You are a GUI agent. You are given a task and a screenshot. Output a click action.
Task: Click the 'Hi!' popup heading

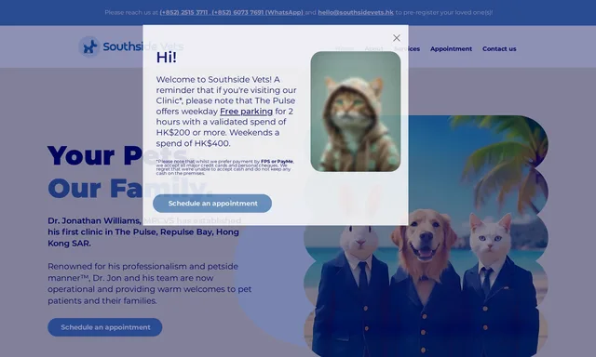[167, 58]
